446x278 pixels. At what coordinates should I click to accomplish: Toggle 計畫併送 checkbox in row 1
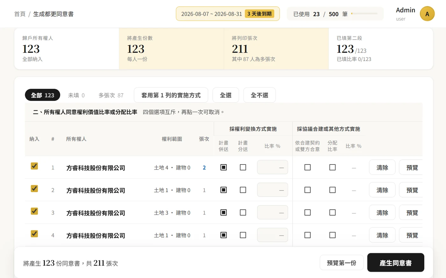(224, 167)
